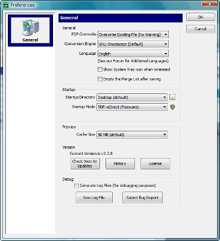
Task: Expand the Startup Directory dropdown
Action: point(132,98)
